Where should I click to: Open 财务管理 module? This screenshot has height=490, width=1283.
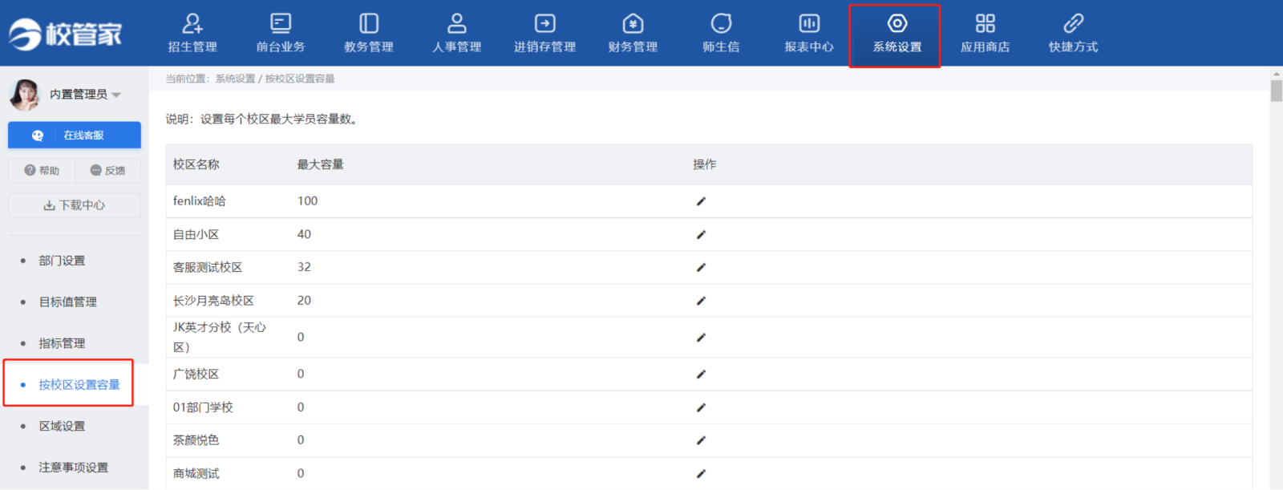pyautogui.click(x=633, y=34)
